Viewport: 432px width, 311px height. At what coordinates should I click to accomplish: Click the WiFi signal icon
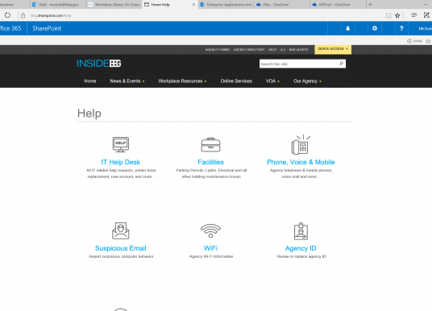pos(211,230)
